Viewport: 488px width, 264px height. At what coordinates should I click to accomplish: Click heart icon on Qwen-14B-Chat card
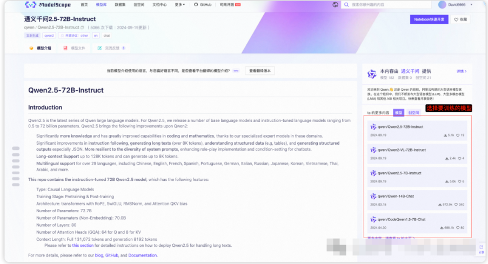[456, 205]
